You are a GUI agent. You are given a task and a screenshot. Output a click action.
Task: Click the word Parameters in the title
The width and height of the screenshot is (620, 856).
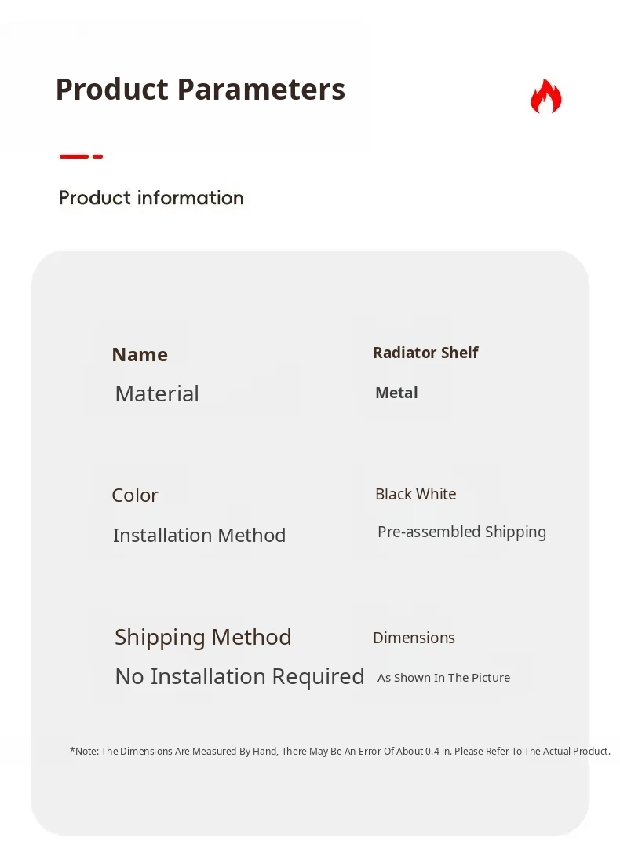[x=261, y=90]
